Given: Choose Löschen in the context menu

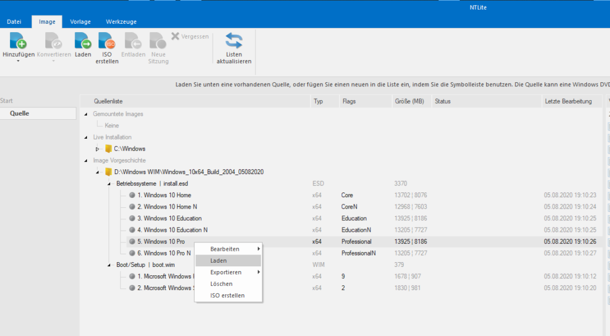Looking at the screenshot, I should tap(228, 284).
